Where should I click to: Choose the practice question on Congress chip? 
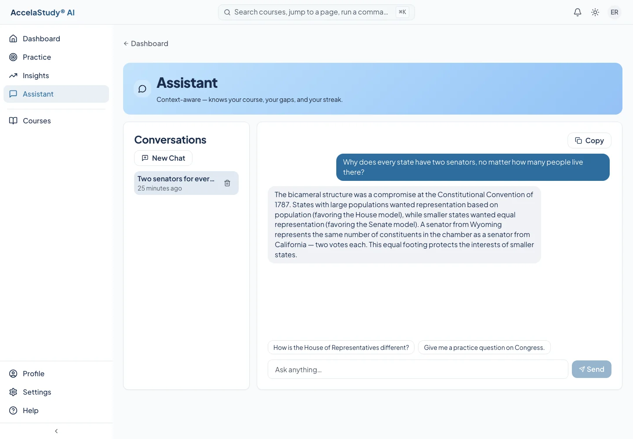click(484, 347)
